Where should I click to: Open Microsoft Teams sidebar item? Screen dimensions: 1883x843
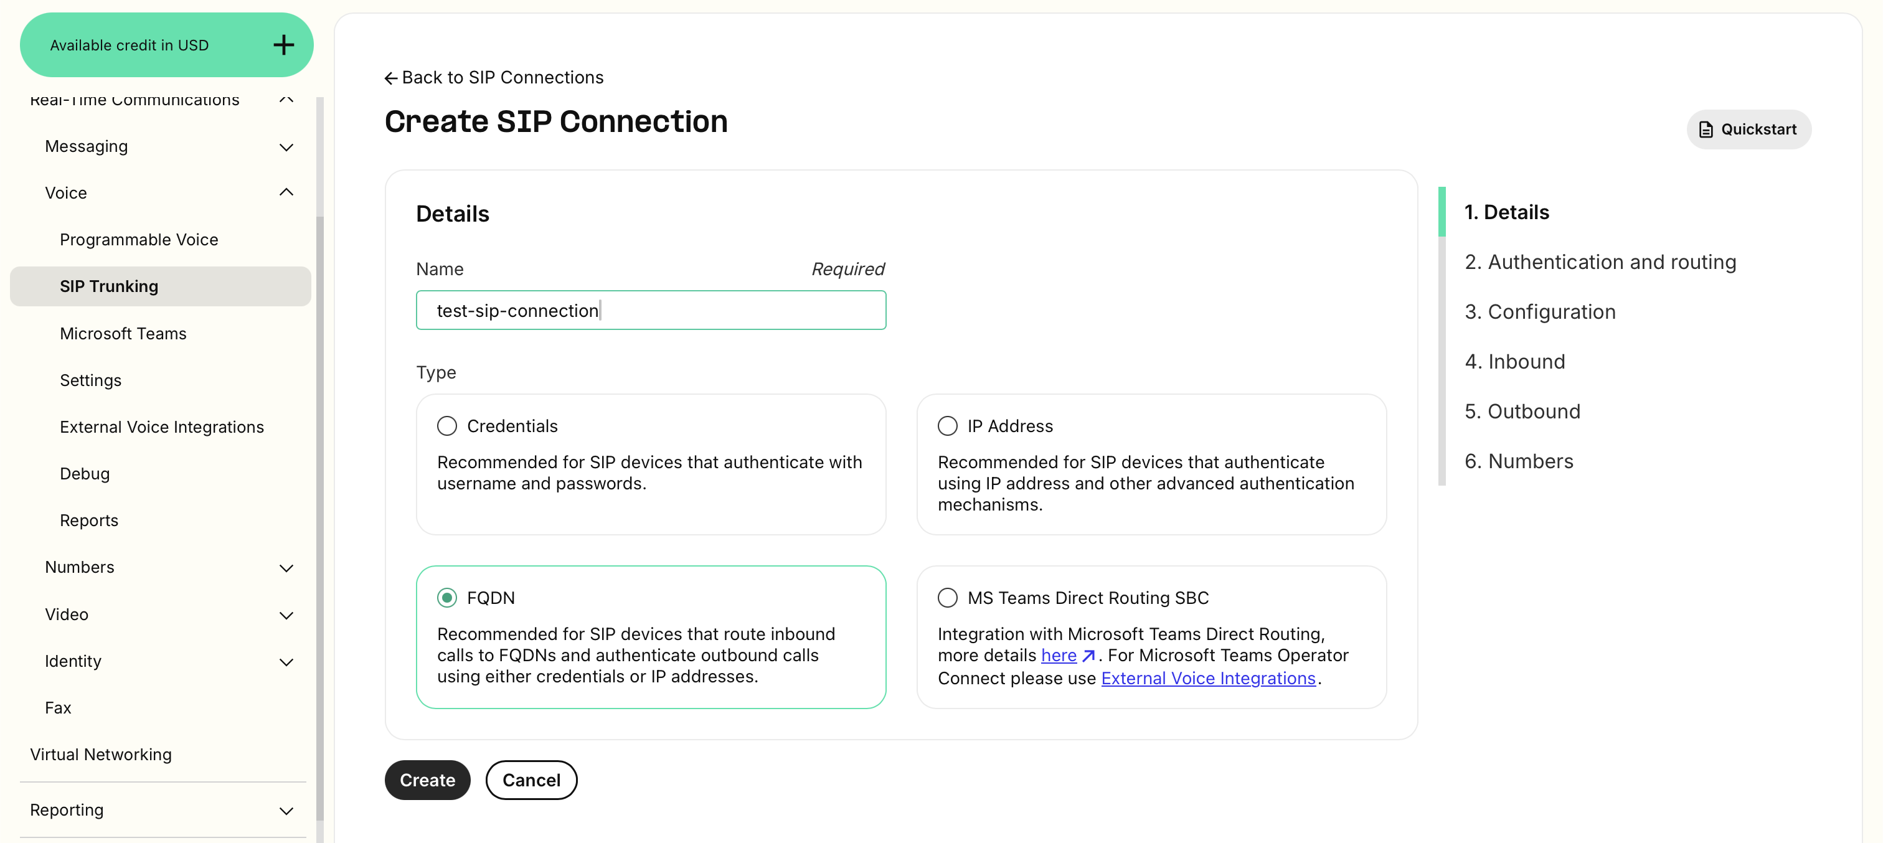123,333
